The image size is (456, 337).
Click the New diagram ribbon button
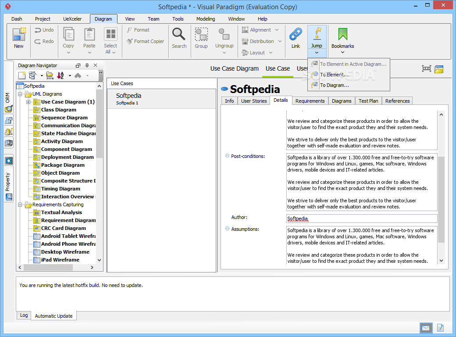[19, 38]
